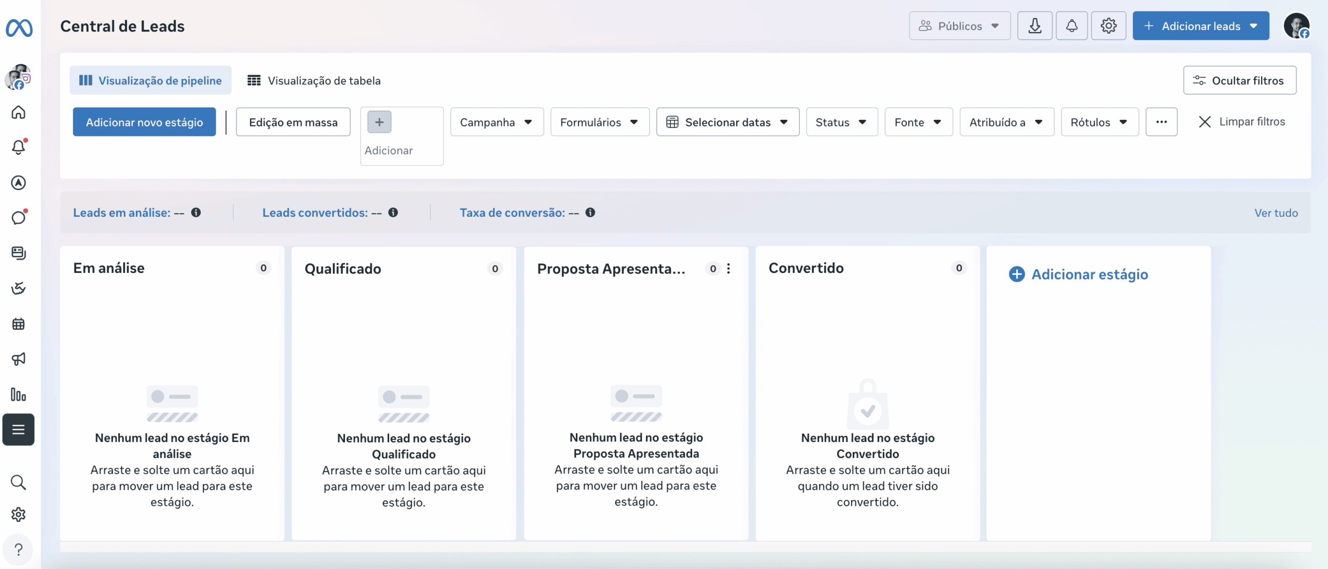The height and width of the screenshot is (569, 1328).
Task: Expand the Públicos dropdown
Action: tap(960, 26)
